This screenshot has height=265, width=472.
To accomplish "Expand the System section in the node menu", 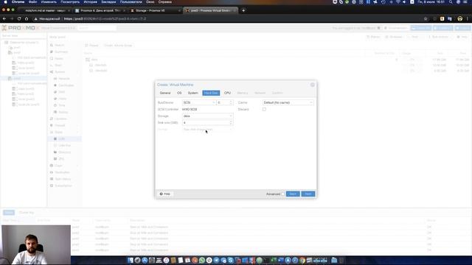I will pos(64,72).
